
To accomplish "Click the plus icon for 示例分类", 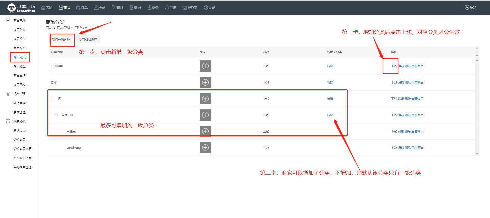I will coord(205,66).
